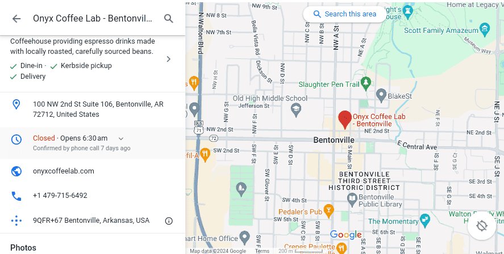This screenshot has height=254, width=504.
Task: Click the Slaughter Pen Trail park marker
Action: coord(365,83)
